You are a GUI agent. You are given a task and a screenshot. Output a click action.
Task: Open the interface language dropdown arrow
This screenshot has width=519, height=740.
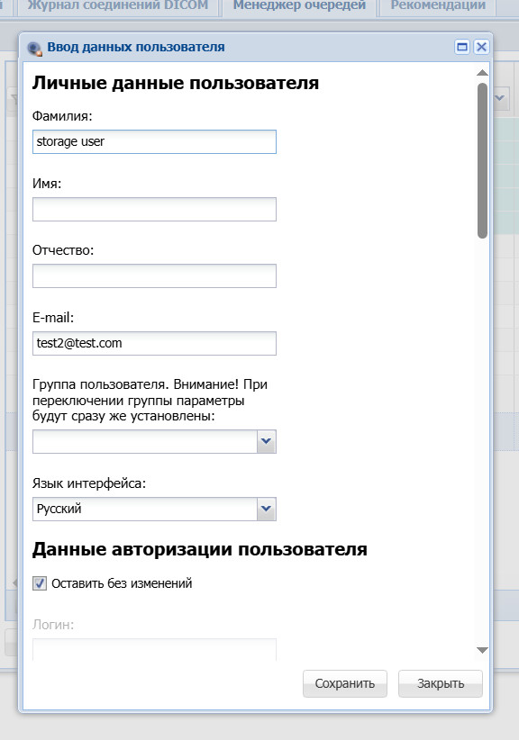[x=267, y=509]
